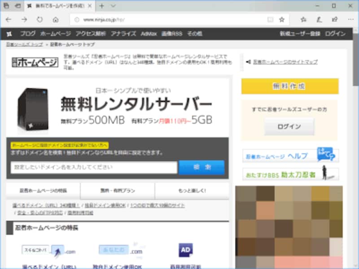Screen dimensions: 359x269
Task: Add page to favorites with star icon
Action: (x=282, y=20)
